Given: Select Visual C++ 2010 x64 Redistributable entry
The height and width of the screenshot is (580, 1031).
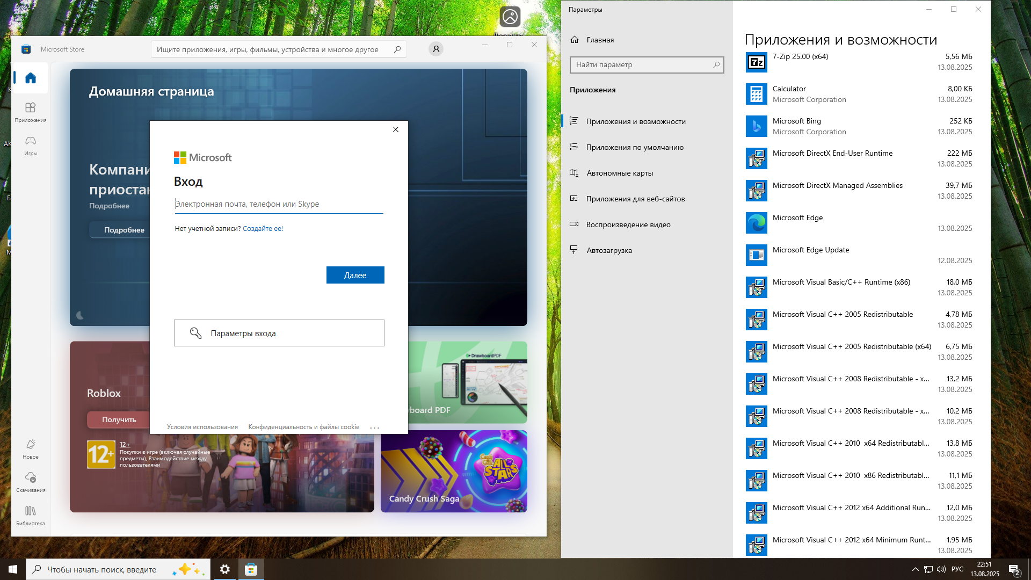Looking at the screenshot, I should [x=859, y=448].
